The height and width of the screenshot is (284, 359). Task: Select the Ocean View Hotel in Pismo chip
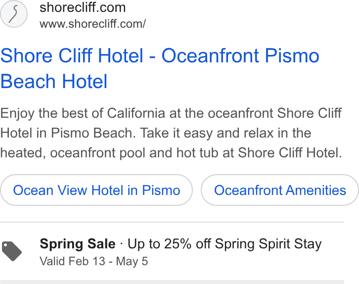96,190
